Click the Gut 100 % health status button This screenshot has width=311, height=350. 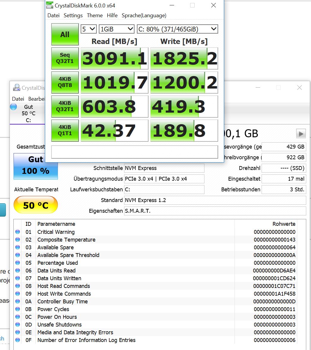36,166
